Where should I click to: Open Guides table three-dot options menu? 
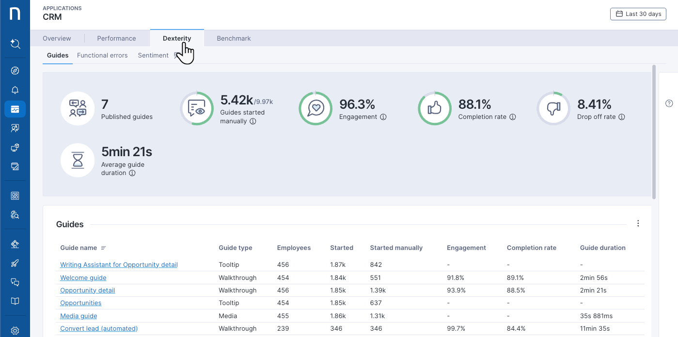point(638,223)
